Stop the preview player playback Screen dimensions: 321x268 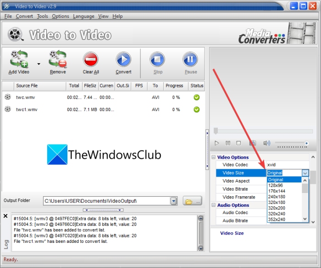[238, 143]
